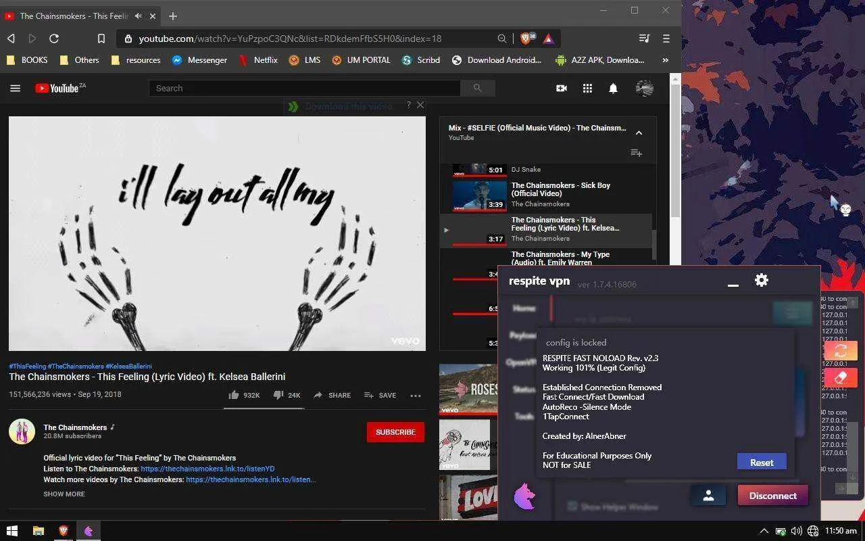
Task: Click the Brave Rewards triangle icon
Action: (548, 39)
